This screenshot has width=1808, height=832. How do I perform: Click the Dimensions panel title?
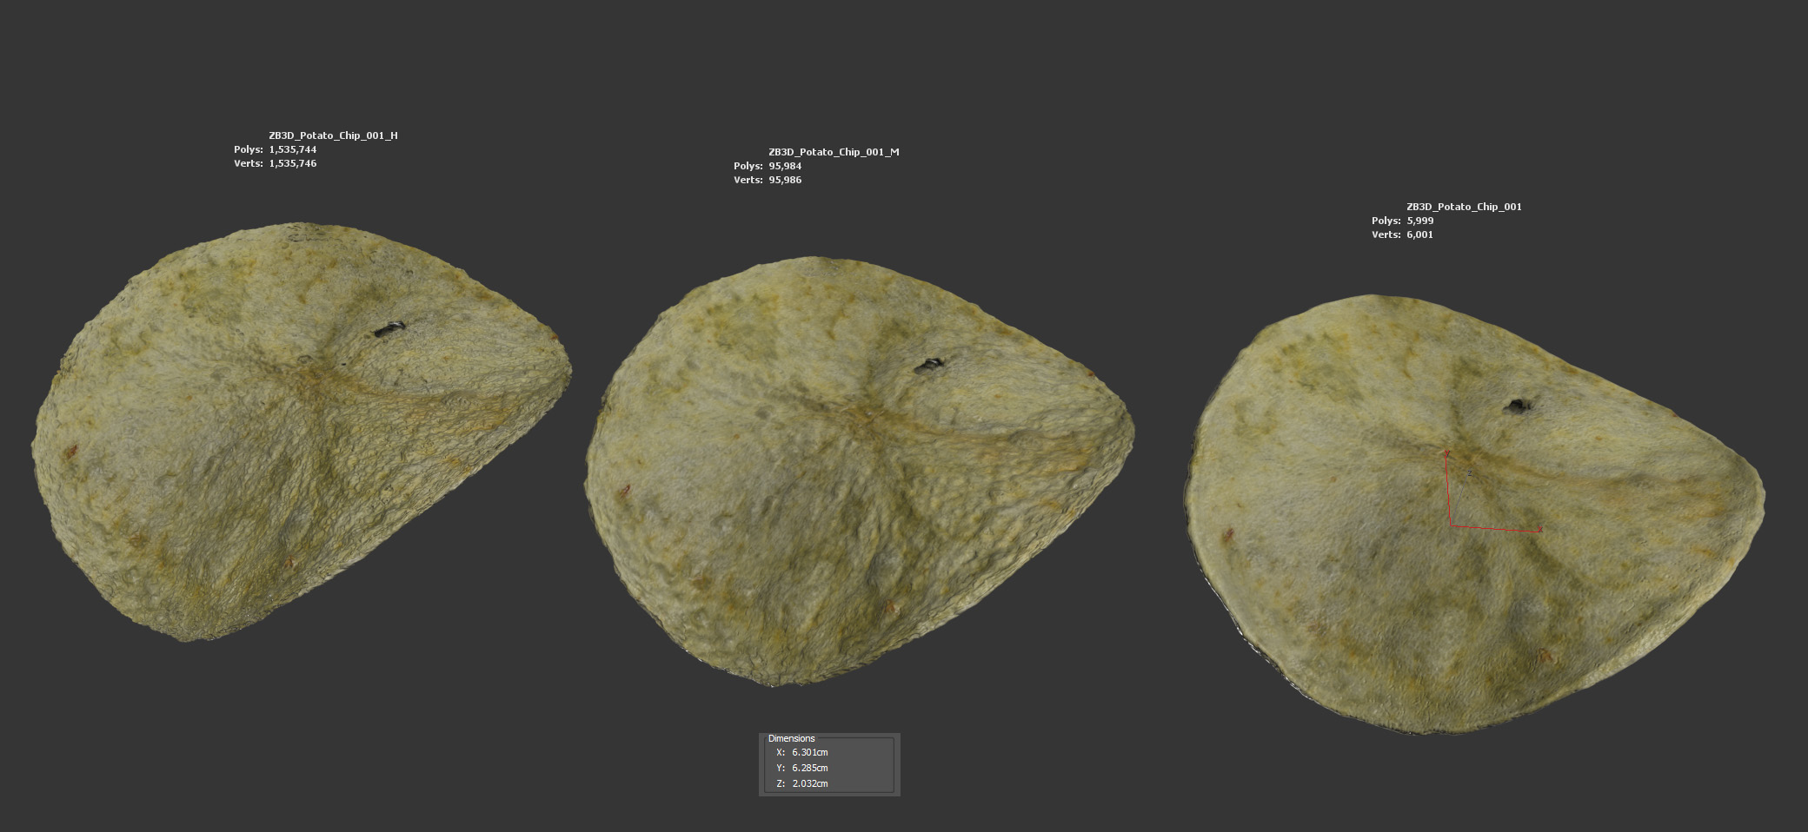pyautogui.click(x=791, y=738)
